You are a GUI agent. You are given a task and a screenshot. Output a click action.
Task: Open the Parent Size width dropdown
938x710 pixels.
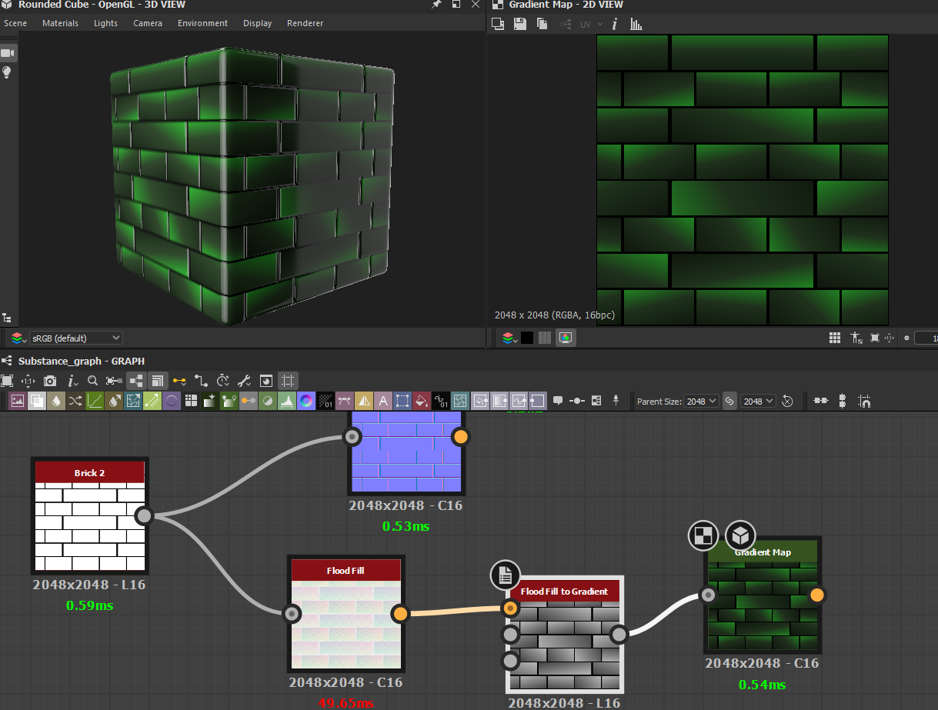pos(701,401)
